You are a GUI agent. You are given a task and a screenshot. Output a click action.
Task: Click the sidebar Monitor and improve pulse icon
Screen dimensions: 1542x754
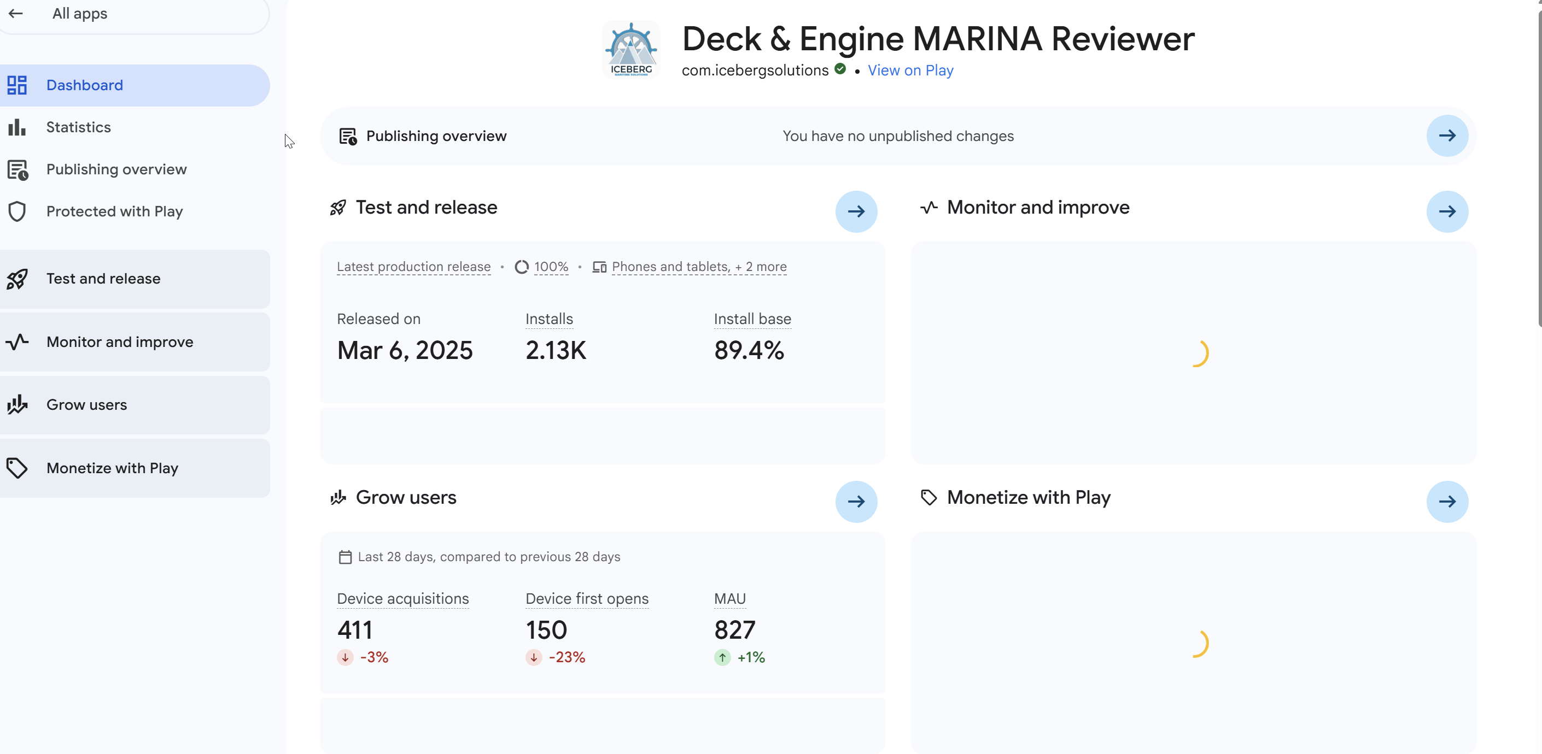click(x=17, y=341)
